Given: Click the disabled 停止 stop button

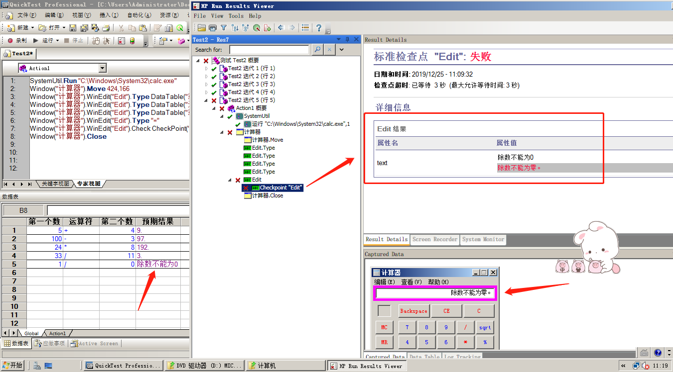Looking at the screenshot, I should click(x=73, y=41).
